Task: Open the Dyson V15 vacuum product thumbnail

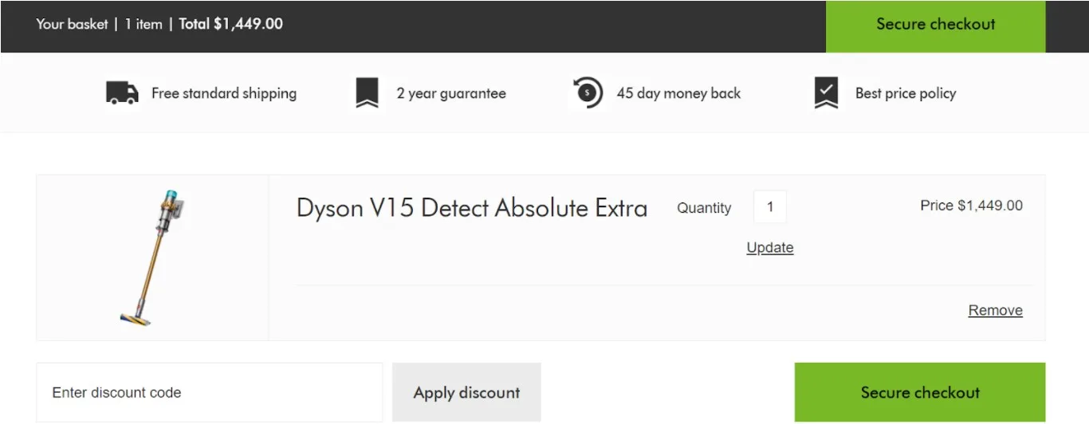Action: (x=152, y=257)
